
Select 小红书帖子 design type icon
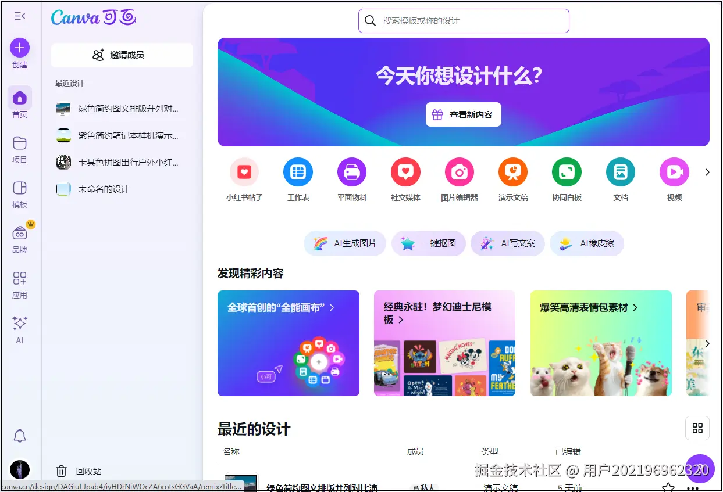click(x=244, y=172)
